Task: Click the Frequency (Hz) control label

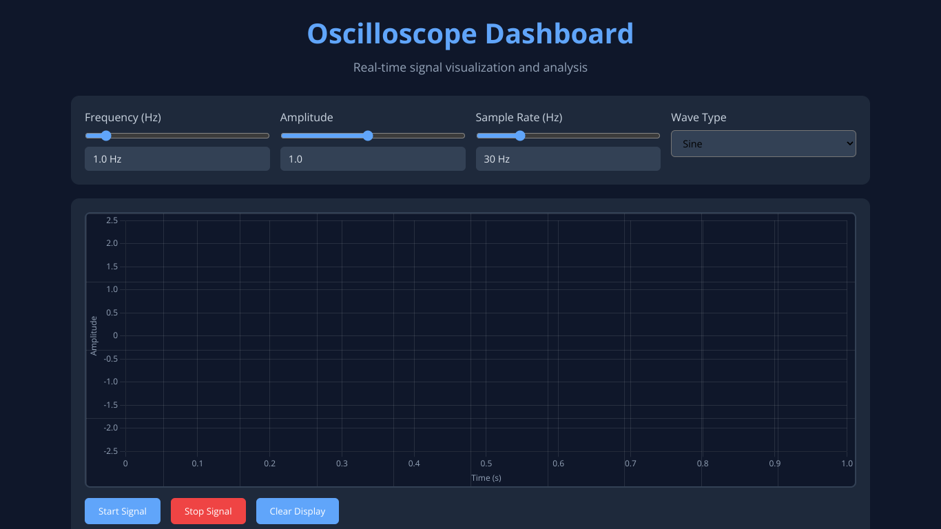Action: click(123, 117)
